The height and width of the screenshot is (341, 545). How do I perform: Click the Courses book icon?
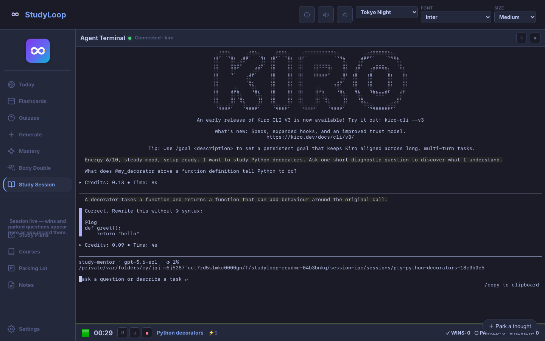[x=11, y=252]
